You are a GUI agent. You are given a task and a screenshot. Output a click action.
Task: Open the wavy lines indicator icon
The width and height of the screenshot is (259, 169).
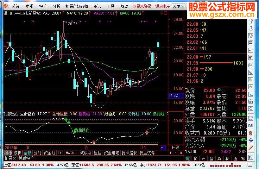tap(251, 118)
